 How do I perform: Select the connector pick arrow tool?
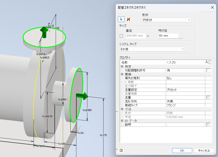121,19
